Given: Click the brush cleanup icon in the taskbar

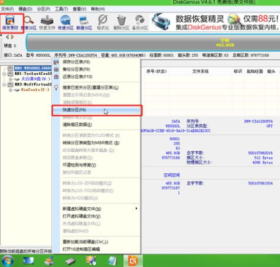Looking at the screenshot, I should click(49, 261).
